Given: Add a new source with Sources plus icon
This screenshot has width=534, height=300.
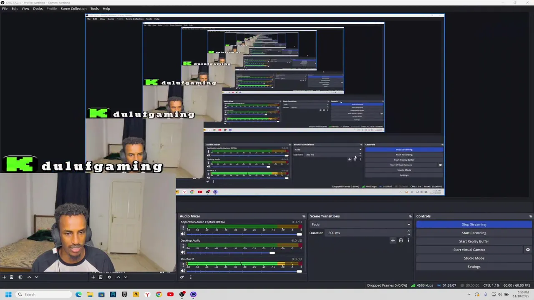Looking at the screenshot, I should [93, 277].
